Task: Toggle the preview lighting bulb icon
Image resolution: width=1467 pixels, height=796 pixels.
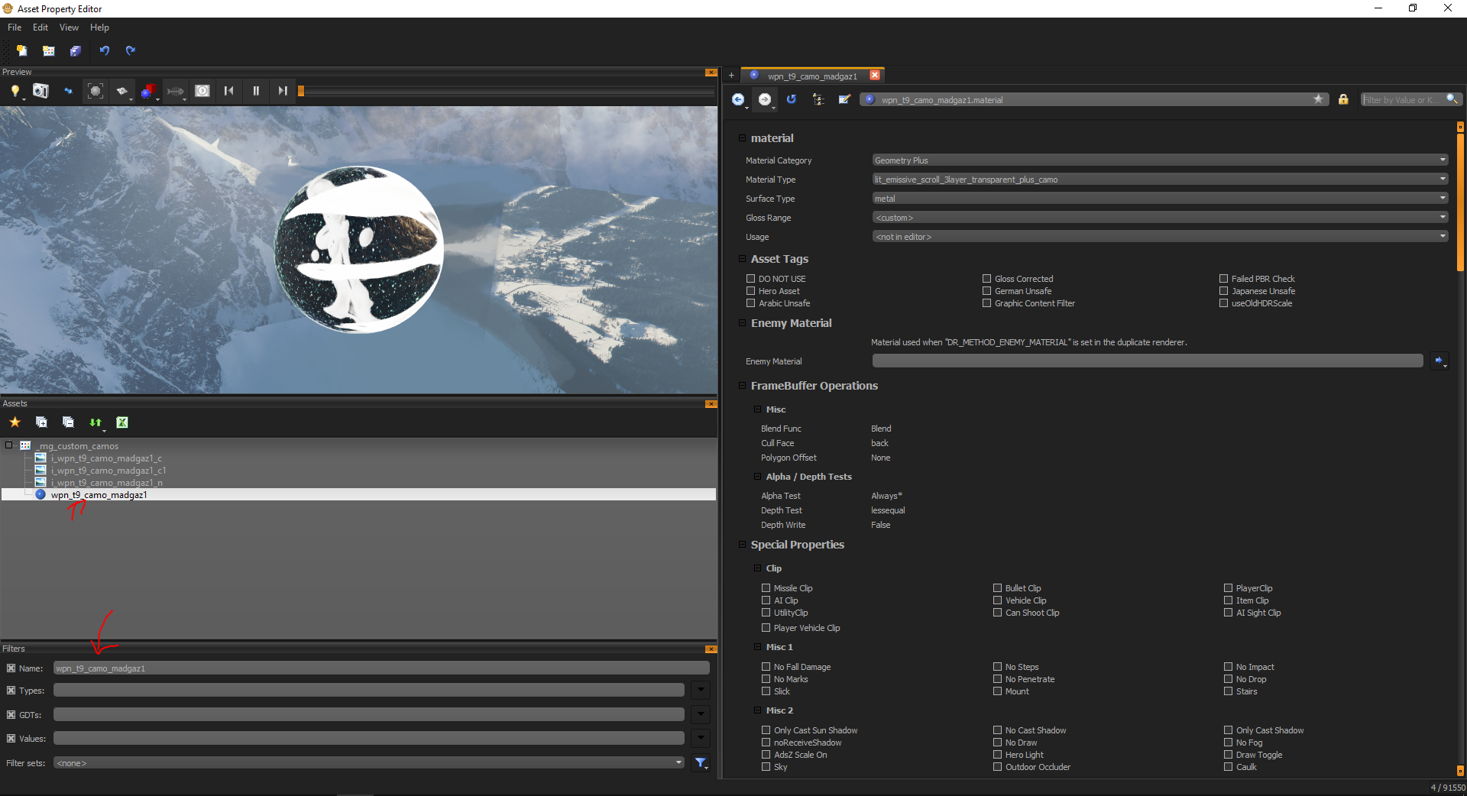Action: (15, 91)
